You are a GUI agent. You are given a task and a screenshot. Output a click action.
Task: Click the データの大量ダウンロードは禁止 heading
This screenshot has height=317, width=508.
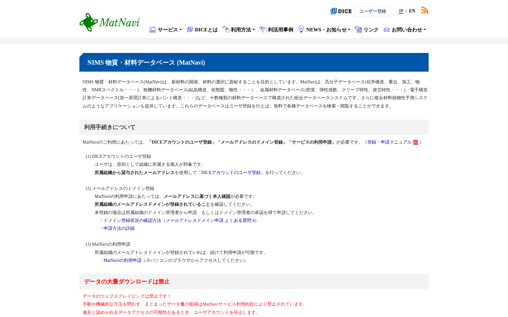pyautogui.click(x=127, y=281)
